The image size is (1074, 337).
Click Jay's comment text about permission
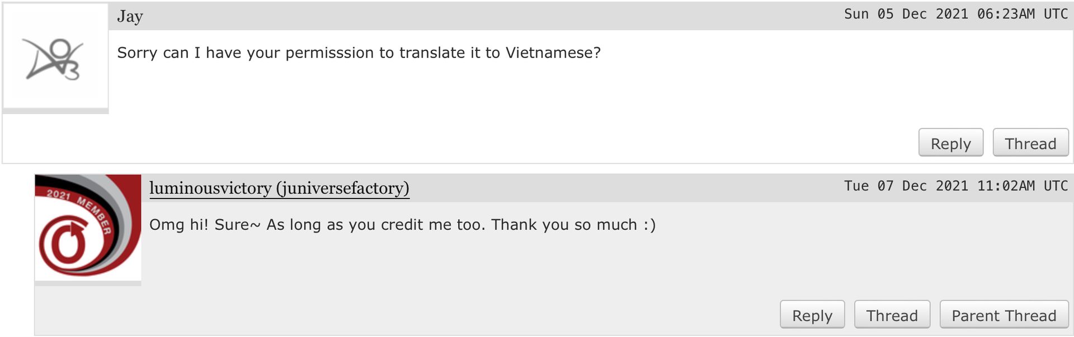click(359, 53)
